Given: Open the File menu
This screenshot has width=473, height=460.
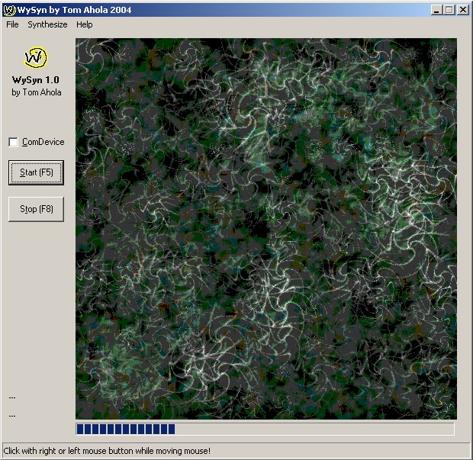Looking at the screenshot, I should (12, 24).
